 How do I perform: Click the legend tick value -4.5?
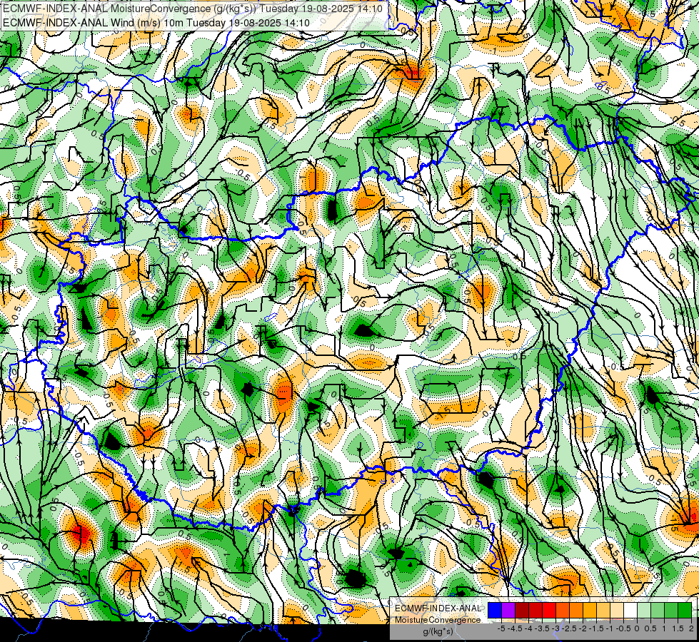515,628
